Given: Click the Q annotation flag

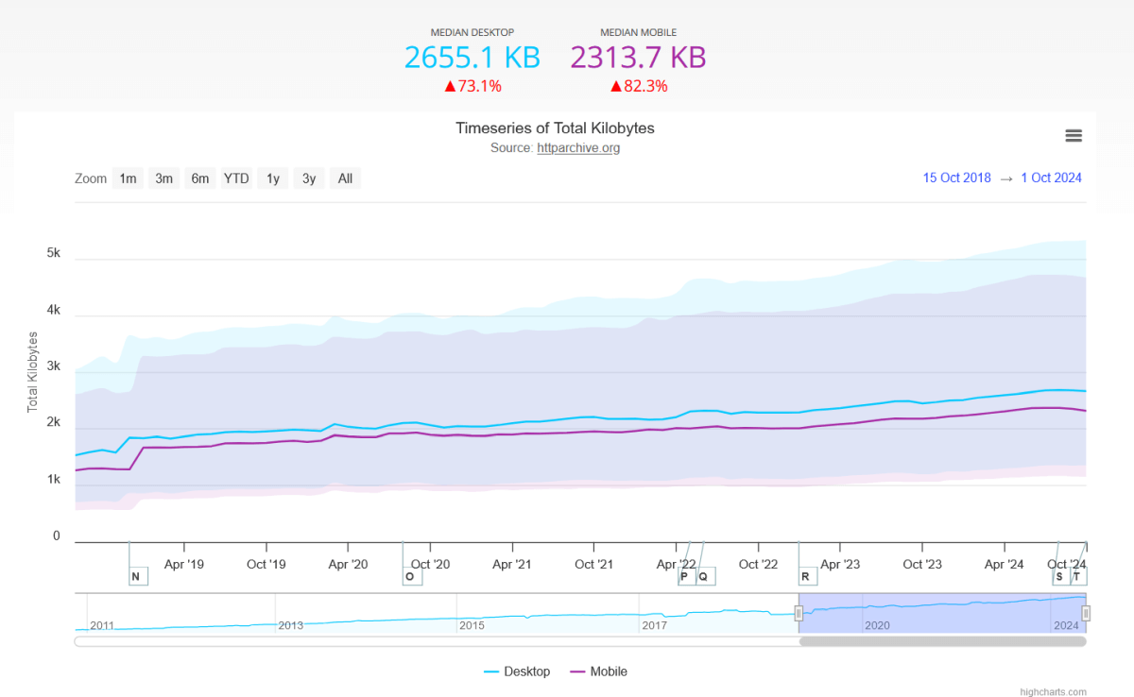Looking at the screenshot, I should coord(706,576).
